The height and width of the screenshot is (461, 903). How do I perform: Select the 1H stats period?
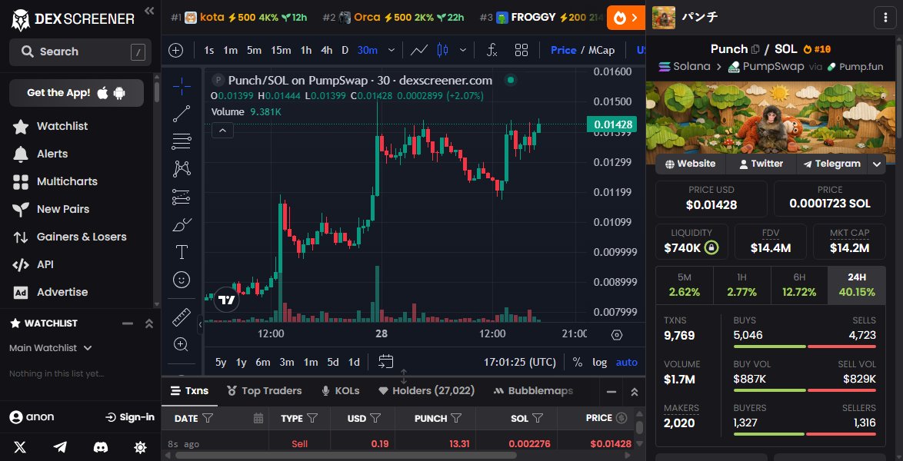coord(741,286)
